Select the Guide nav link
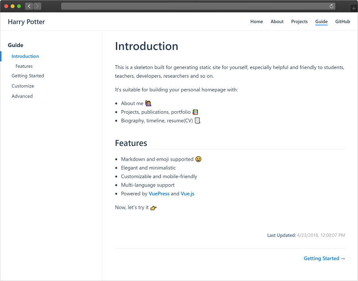 321,22
